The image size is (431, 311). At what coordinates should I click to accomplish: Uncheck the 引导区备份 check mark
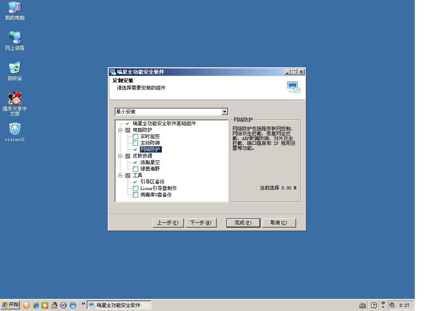click(x=135, y=182)
